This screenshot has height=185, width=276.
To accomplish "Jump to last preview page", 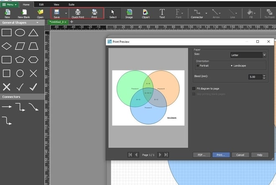I will point(166,155).
